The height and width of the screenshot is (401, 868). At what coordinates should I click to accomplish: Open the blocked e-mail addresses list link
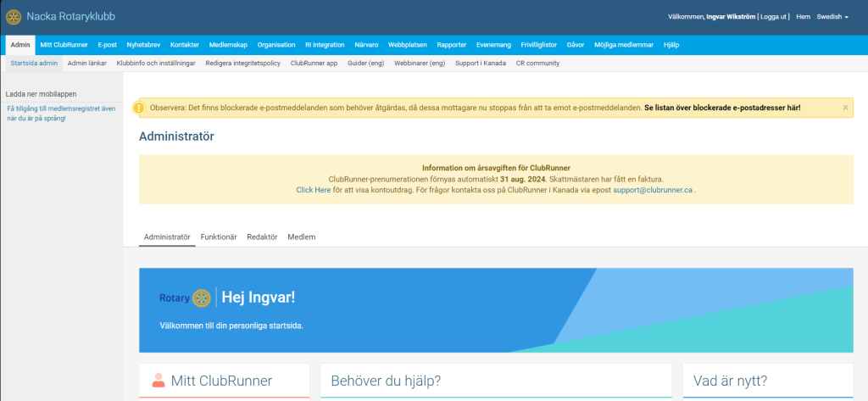point(722,108)
